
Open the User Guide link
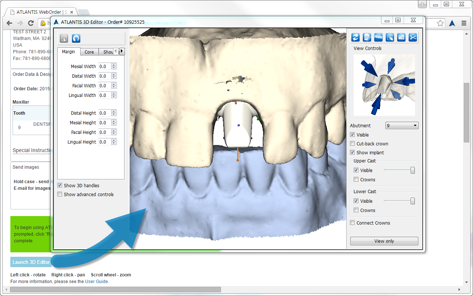pos(96,281)
